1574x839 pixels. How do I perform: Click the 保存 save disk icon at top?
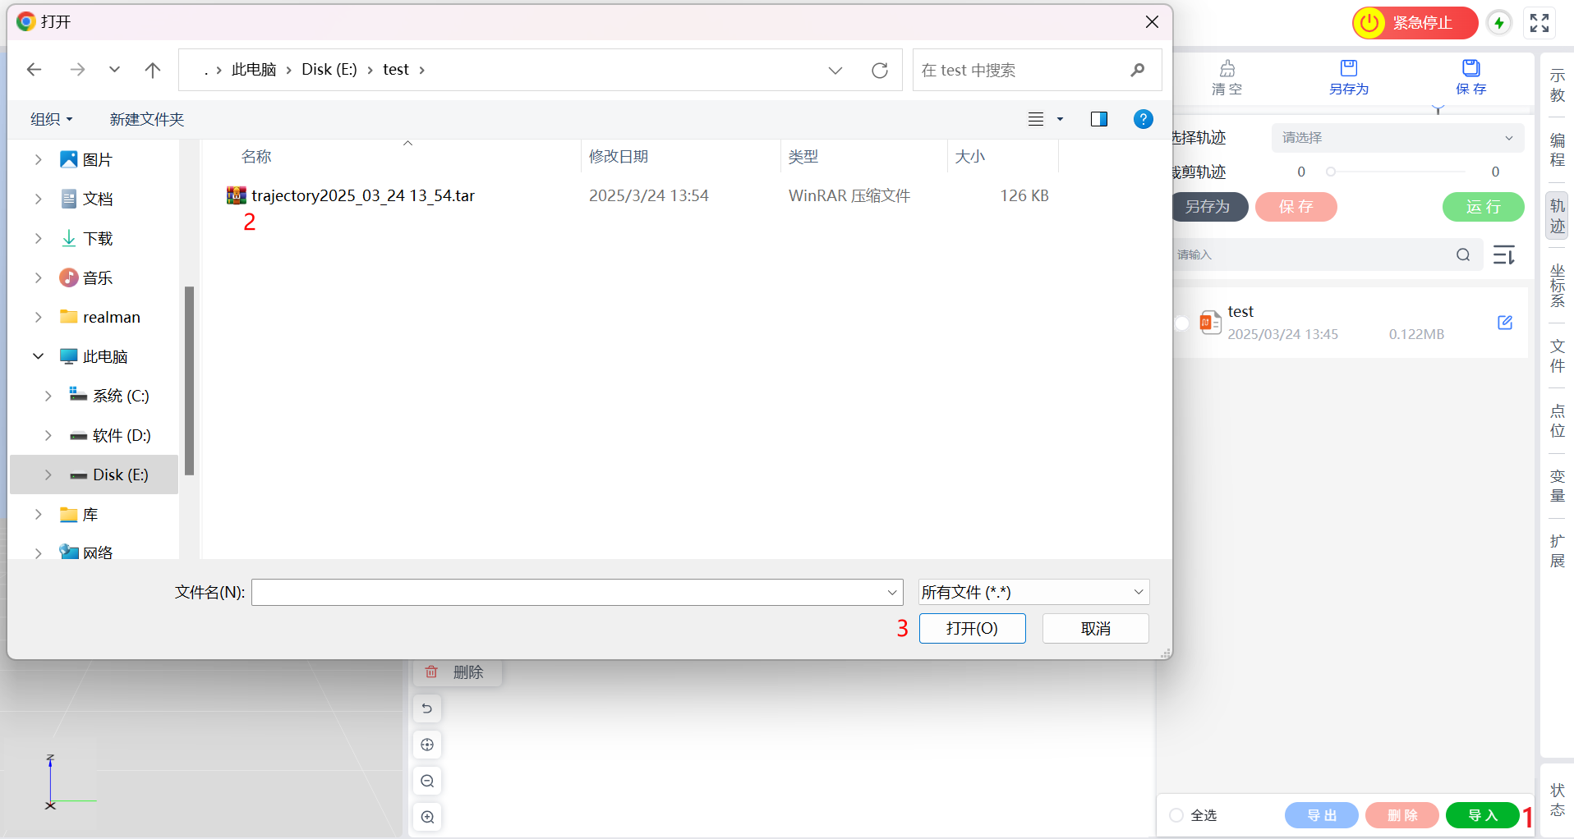tap(1470, 68)
